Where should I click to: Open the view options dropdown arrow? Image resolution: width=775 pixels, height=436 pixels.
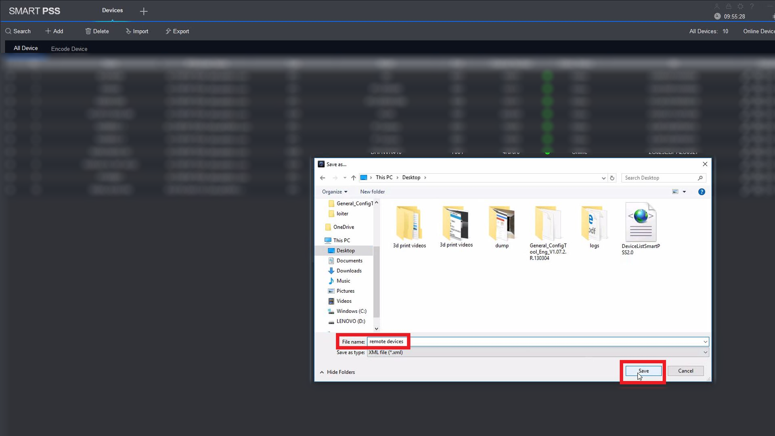pyautogui.click(x=684, y=192)
